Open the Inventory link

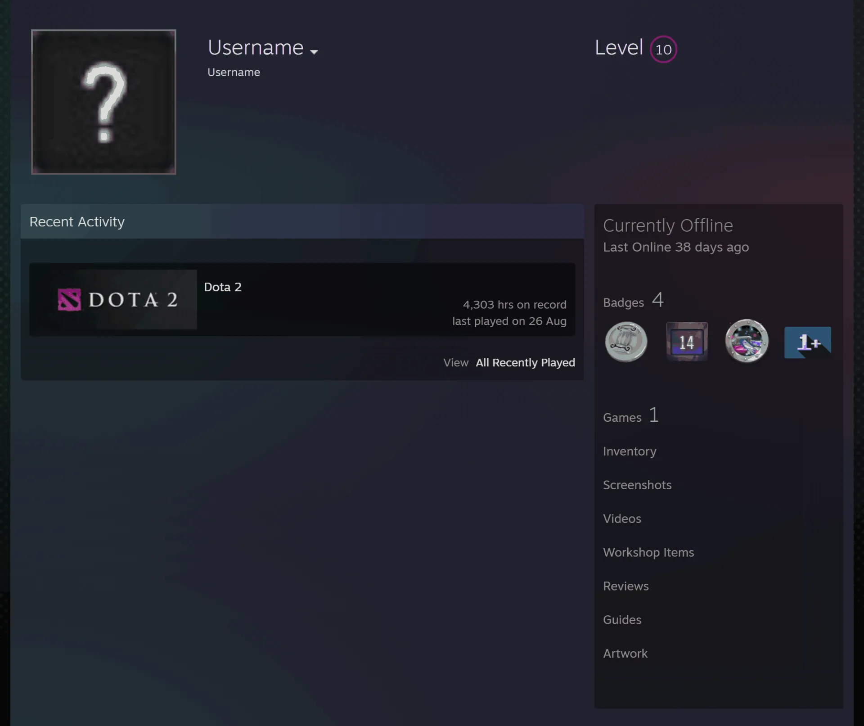pyautogui.click(x=630, y=451)
